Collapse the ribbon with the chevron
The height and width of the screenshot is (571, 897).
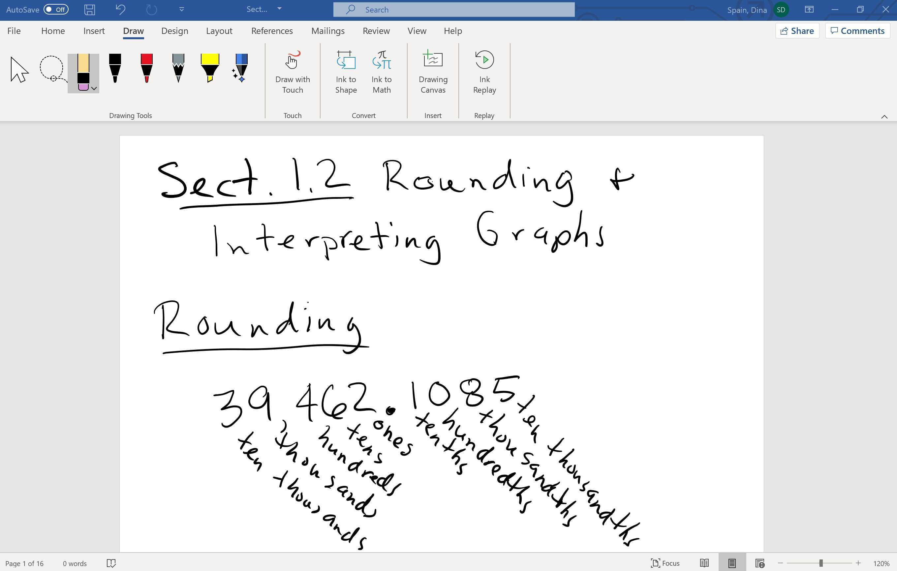click(885, 117)
